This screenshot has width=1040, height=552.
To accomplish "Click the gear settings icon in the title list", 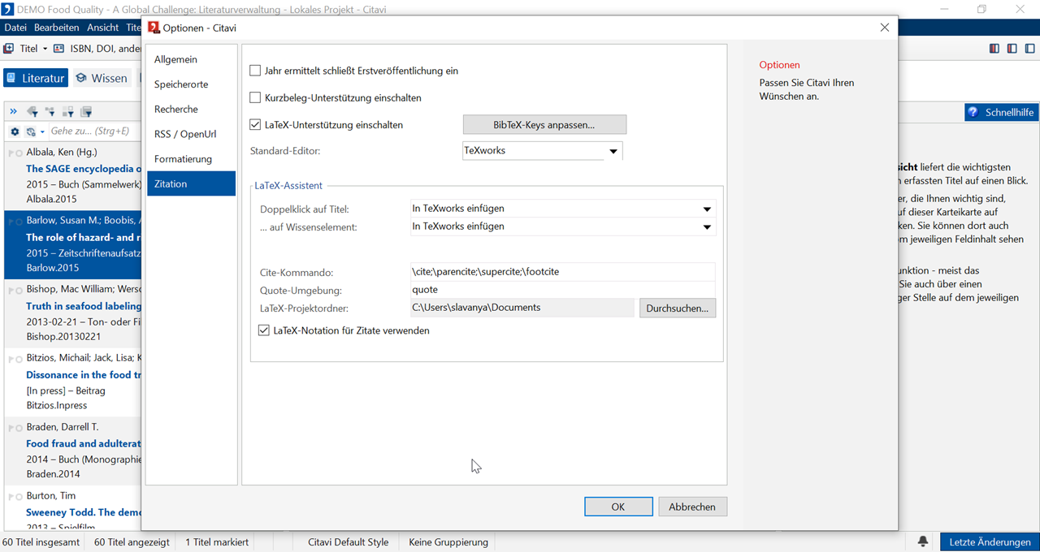I will pyautogui.click(x=15, y=132).
